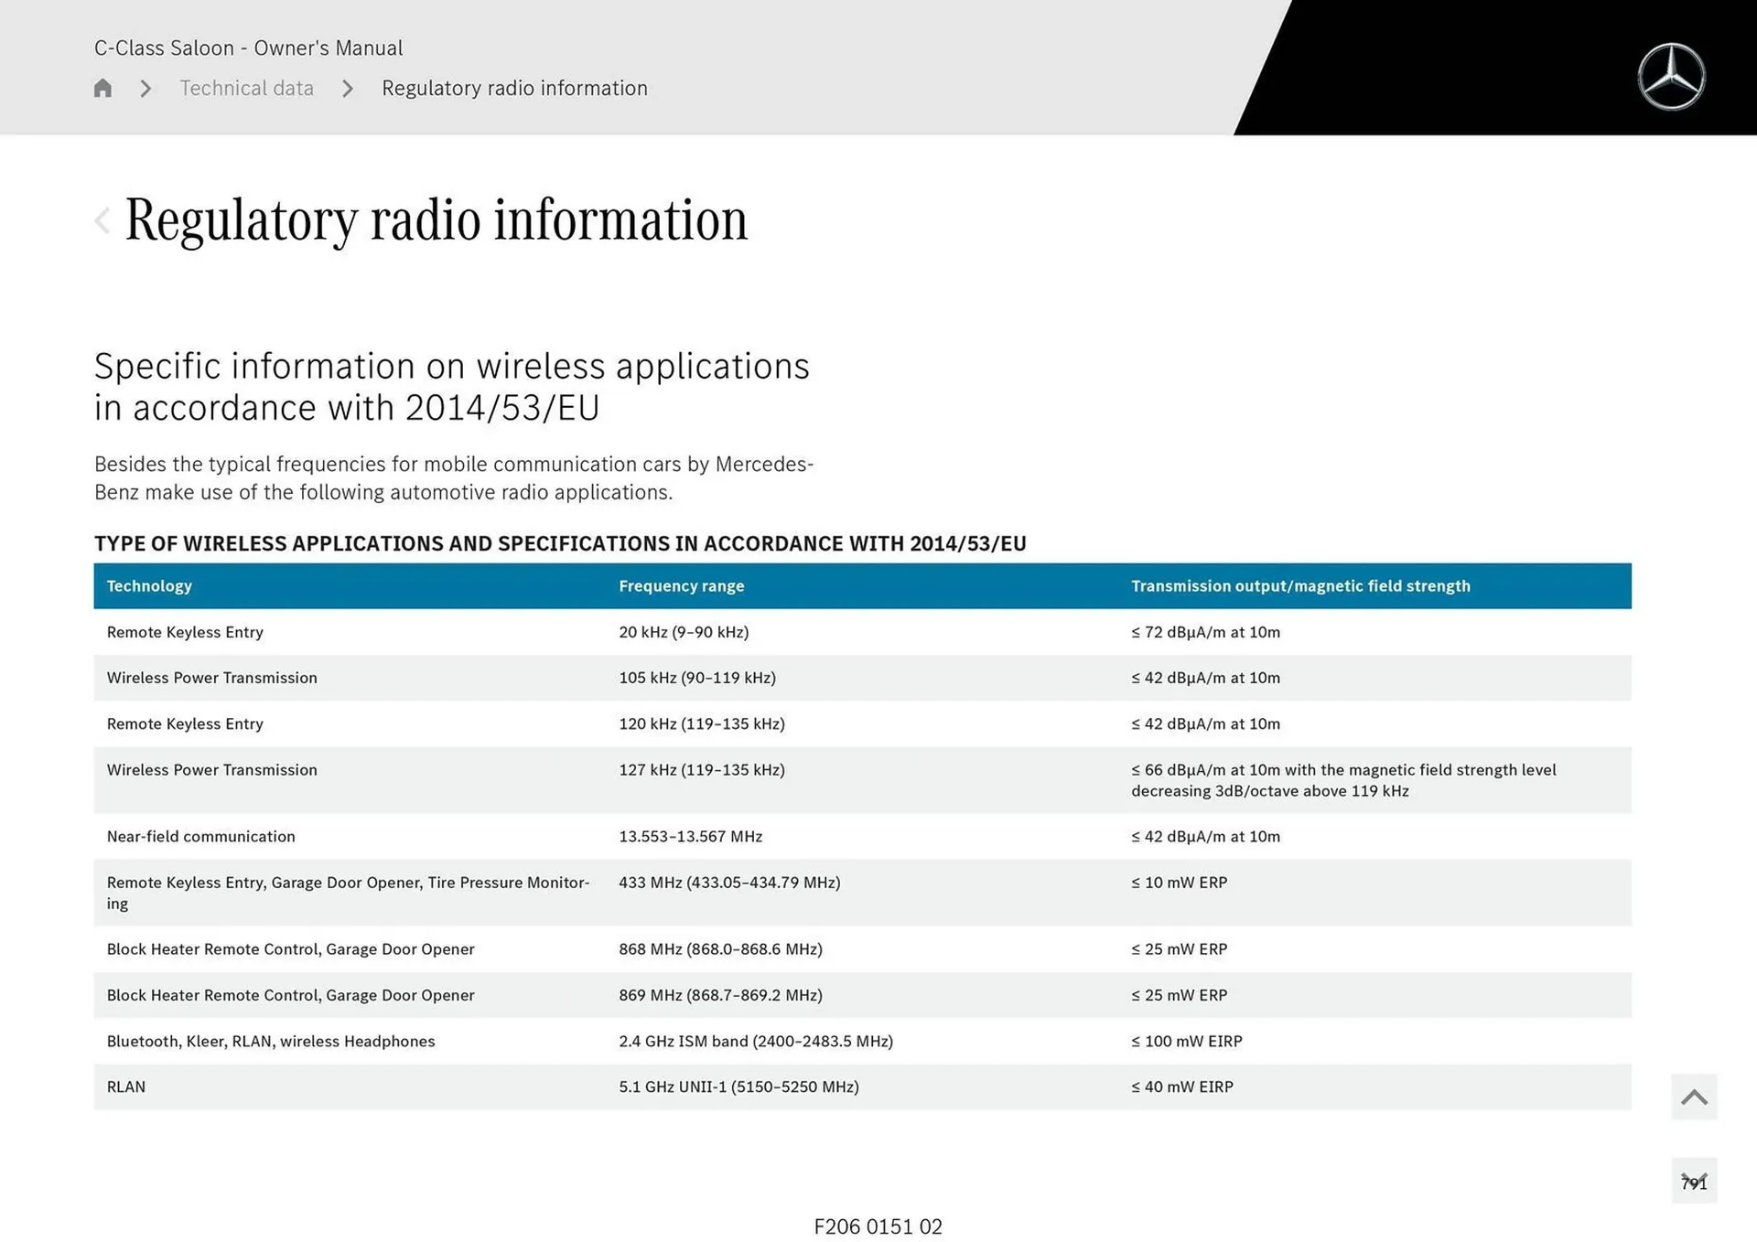Click the Mercedes-Benz star logo
The width and height of the screenshot is (1757, 1242).
click(x=1673, y=76)
